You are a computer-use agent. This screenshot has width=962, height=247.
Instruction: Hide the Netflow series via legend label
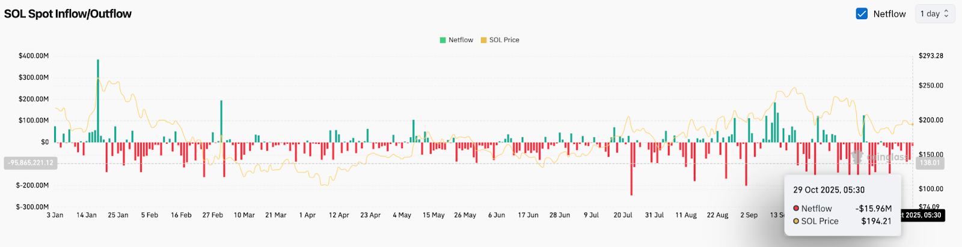coord(461,40)
